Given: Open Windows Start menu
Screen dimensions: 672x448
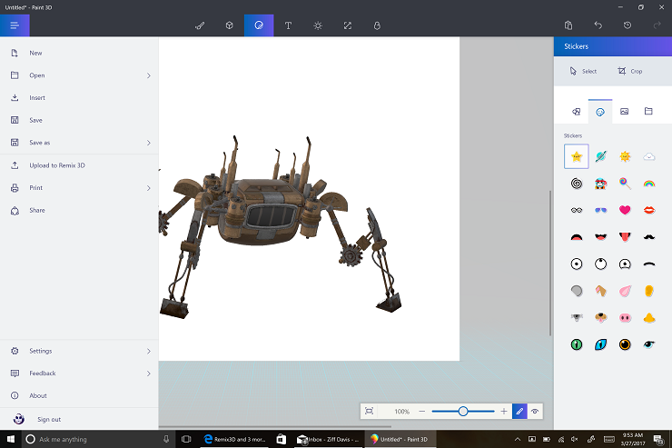Looking at the screenshot, I should click(11, 439).
